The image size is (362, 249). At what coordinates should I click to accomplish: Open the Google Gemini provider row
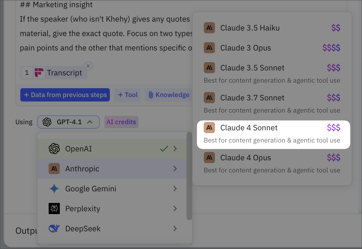tap(112, 189)
